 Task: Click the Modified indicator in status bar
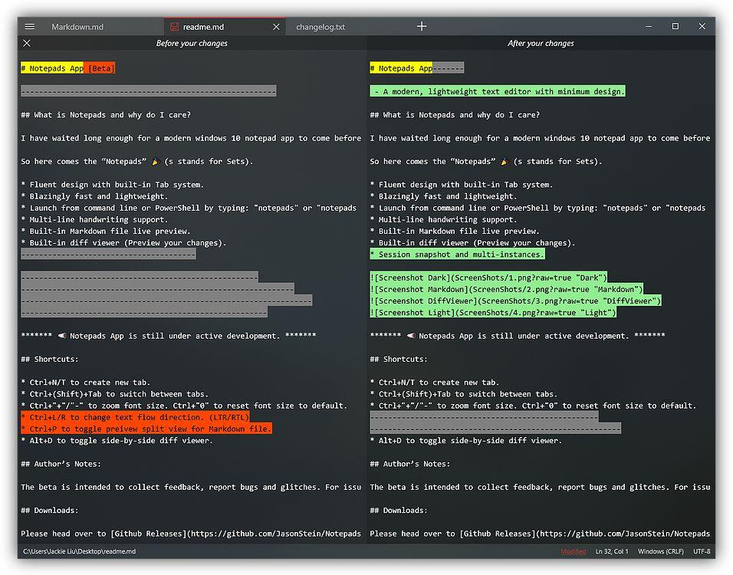[574, 551]
